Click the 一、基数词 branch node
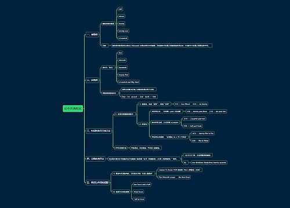Screen dimensions: 290x208 pos(92,35)
